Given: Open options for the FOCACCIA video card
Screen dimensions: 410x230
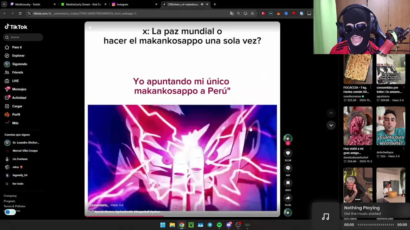Looking at the screenshot, I should [x=371, y=88].
